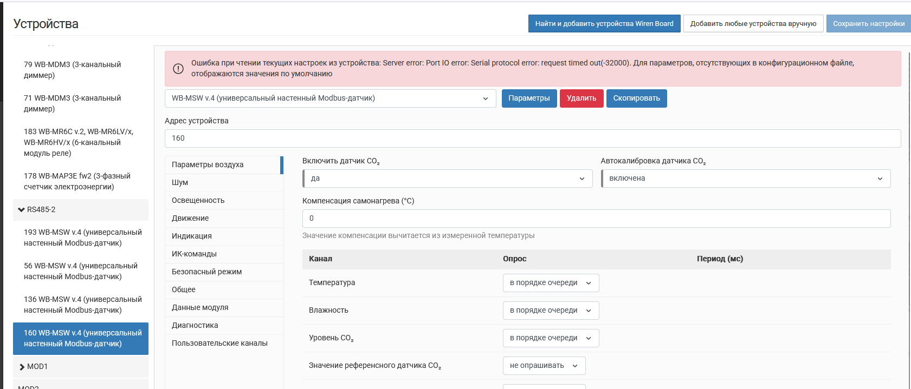
Task: Open the Освещенность settings tab
Action: pos(198,201)
